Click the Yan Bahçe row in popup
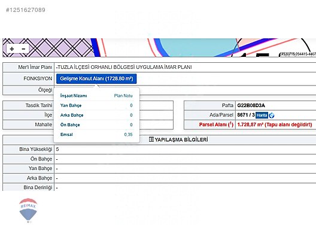The height and width of the screenshot is (237, 316). click(x=96, y=105)
